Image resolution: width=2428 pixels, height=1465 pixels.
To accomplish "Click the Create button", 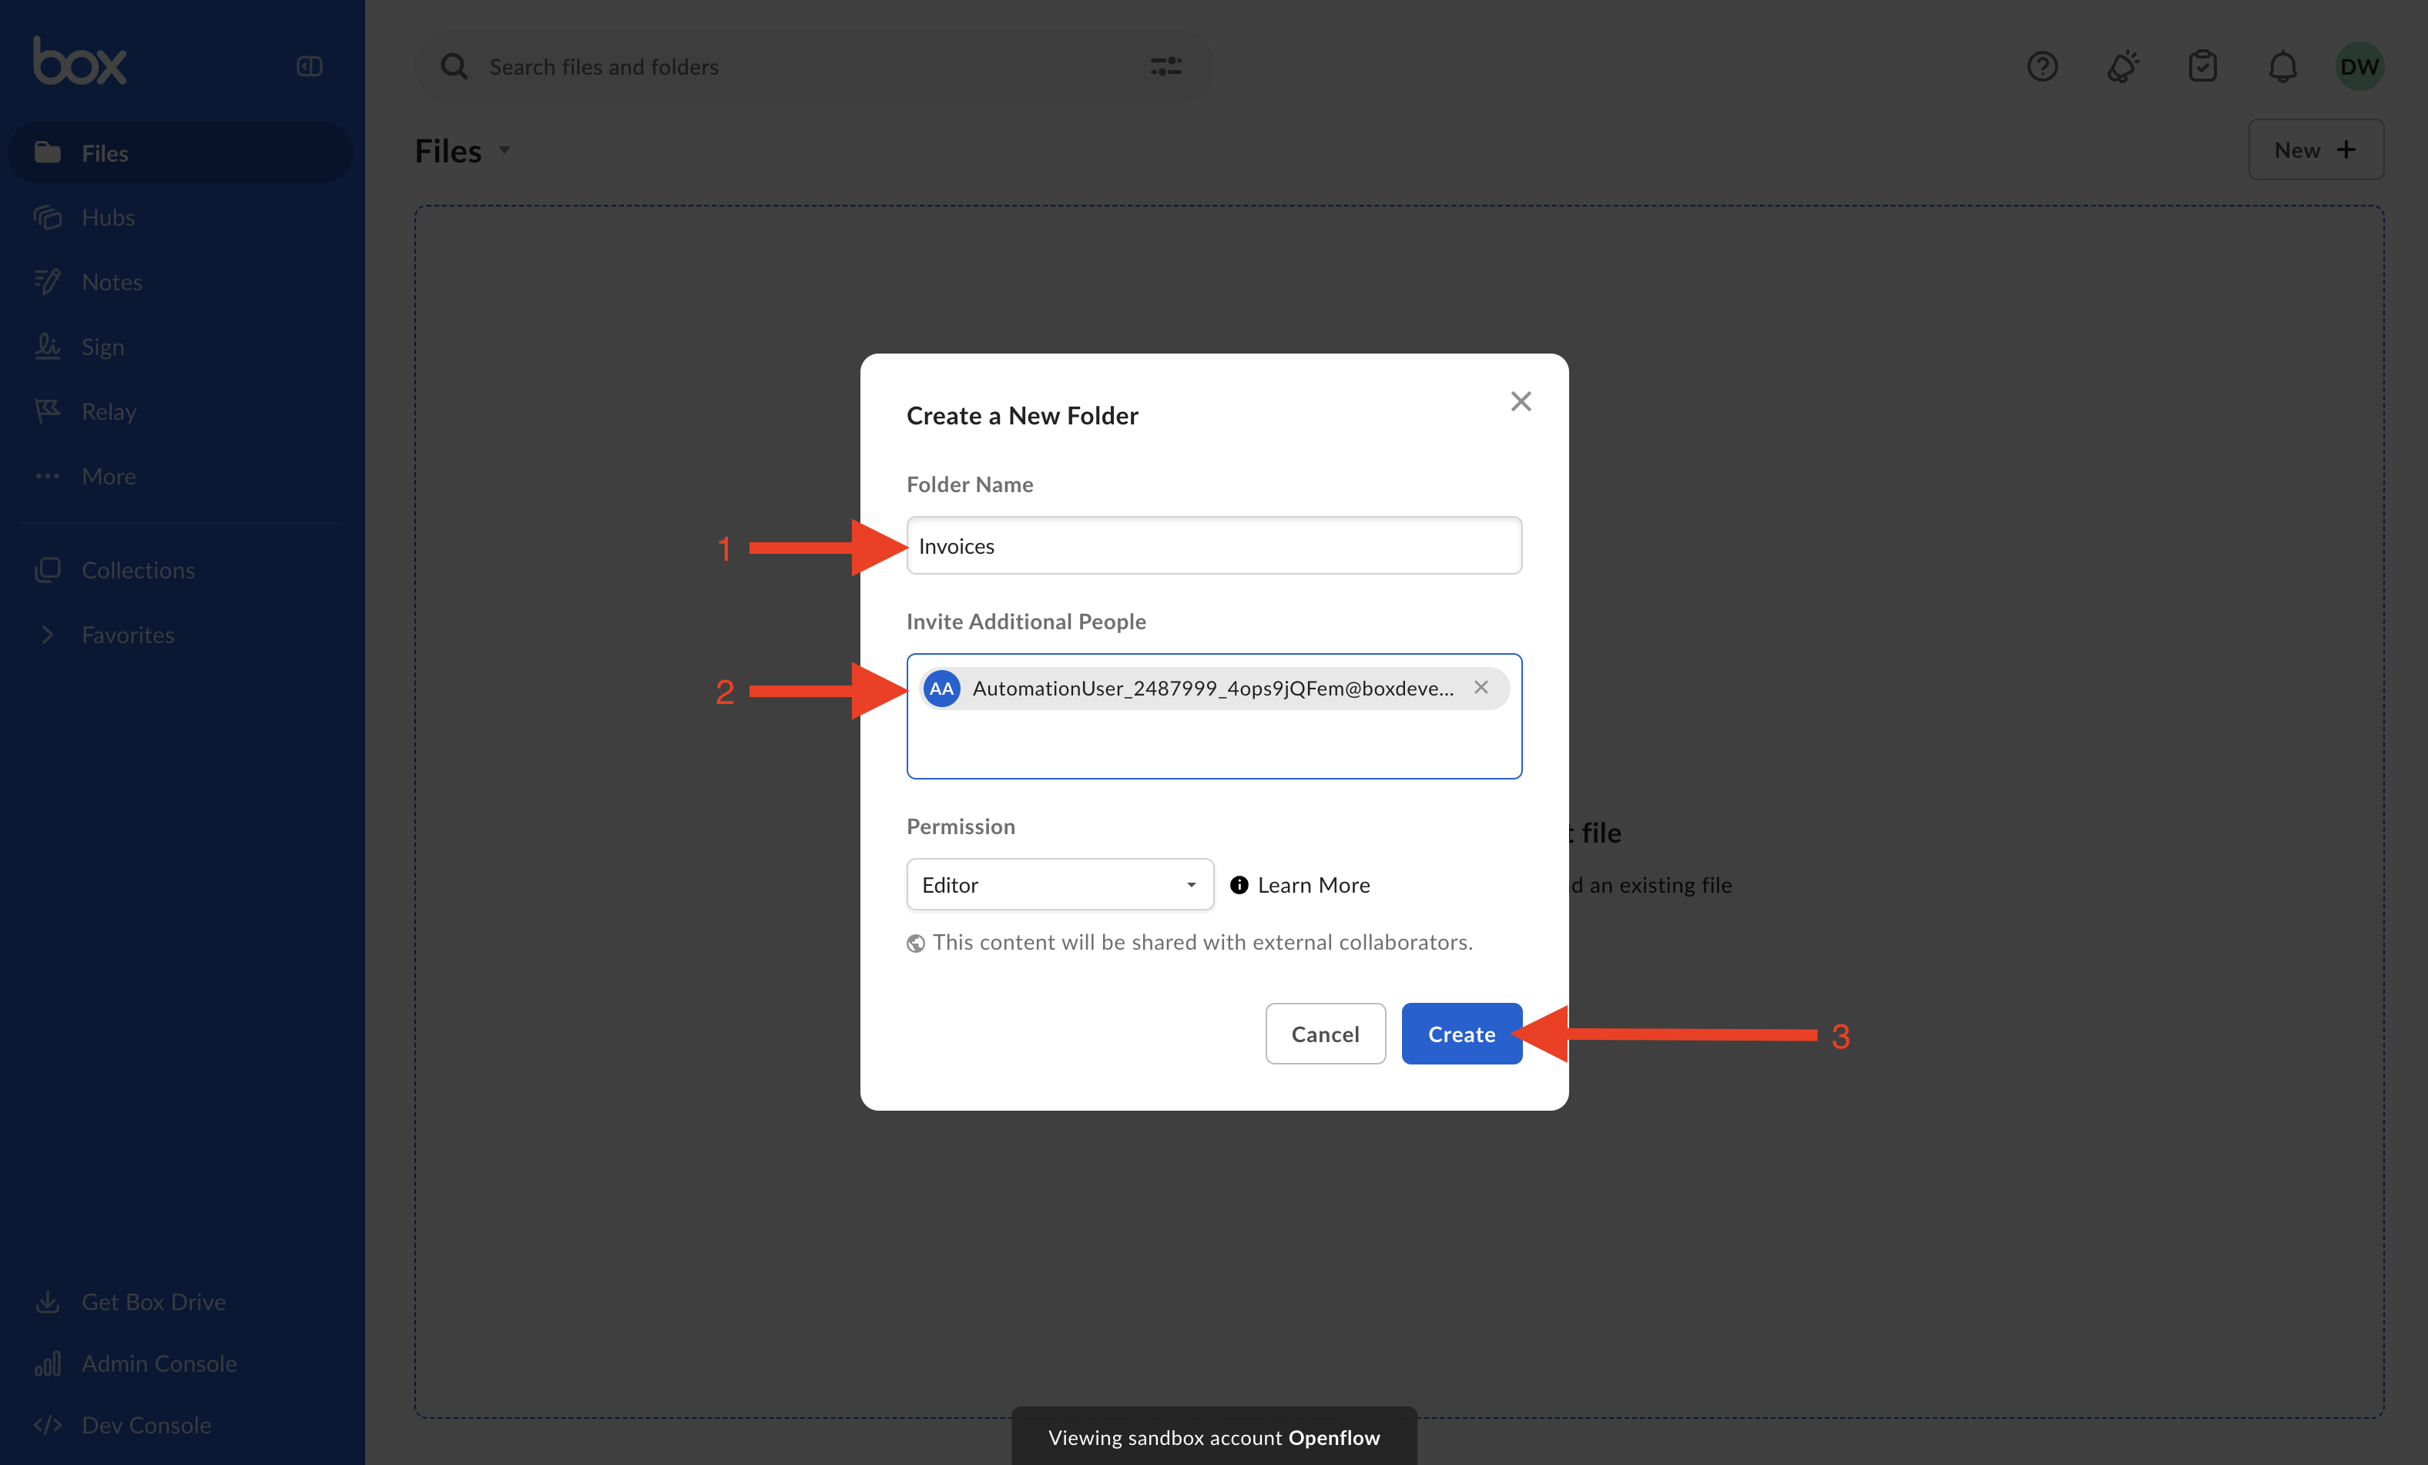I will click(x=1460, y=1034).
